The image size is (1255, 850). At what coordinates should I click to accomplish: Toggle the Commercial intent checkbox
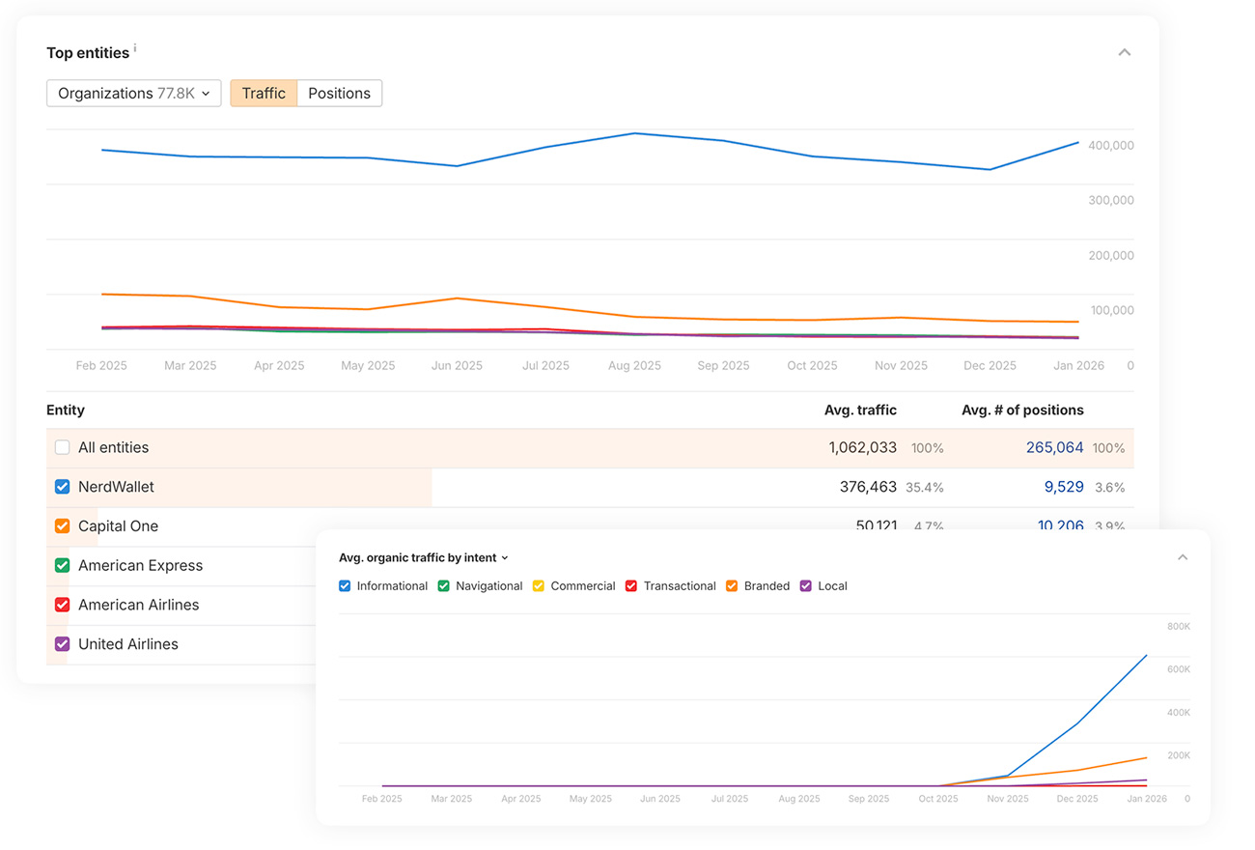coord(539,586)
